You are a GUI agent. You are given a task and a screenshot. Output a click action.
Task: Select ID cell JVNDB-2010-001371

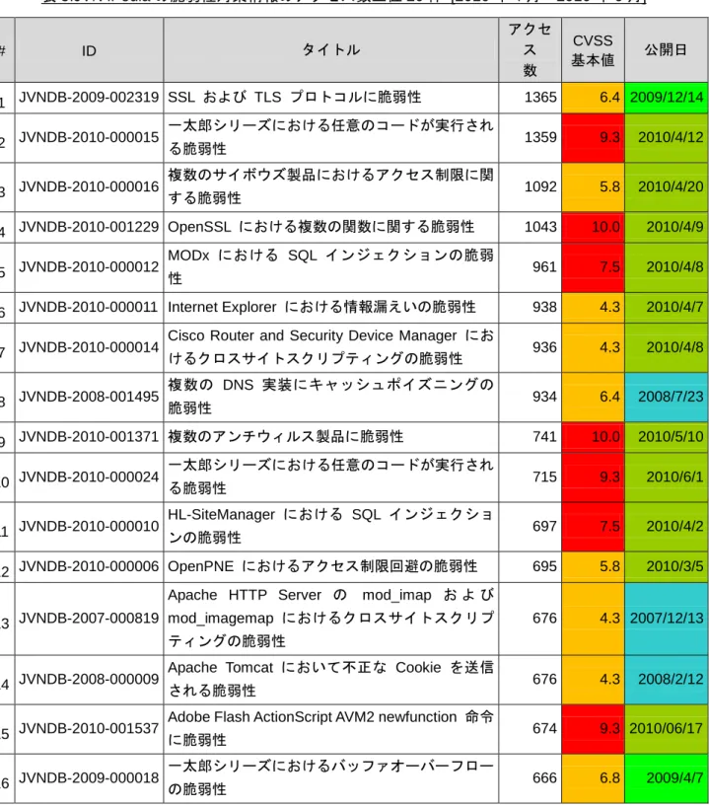coord(89,437)
